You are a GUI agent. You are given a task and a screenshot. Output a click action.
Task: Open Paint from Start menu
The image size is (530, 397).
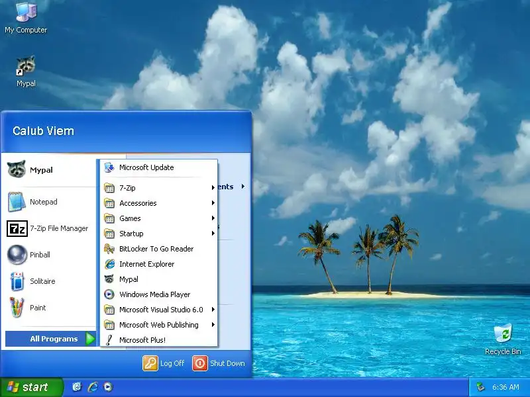coord(49,308)
